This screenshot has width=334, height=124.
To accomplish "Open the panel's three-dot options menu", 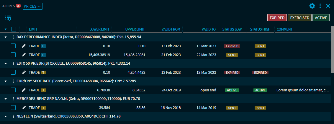I will click(320, 6).
